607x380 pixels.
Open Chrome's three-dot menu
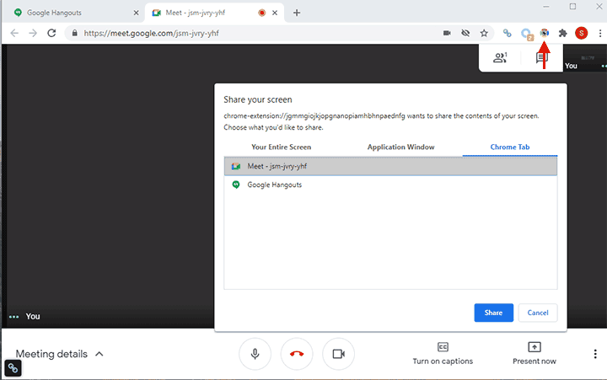pos(600,33)
